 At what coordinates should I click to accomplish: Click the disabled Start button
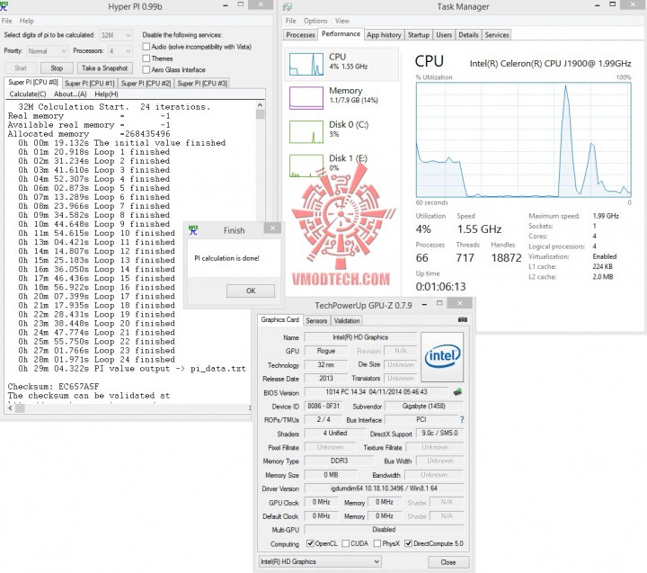(21, 68)
